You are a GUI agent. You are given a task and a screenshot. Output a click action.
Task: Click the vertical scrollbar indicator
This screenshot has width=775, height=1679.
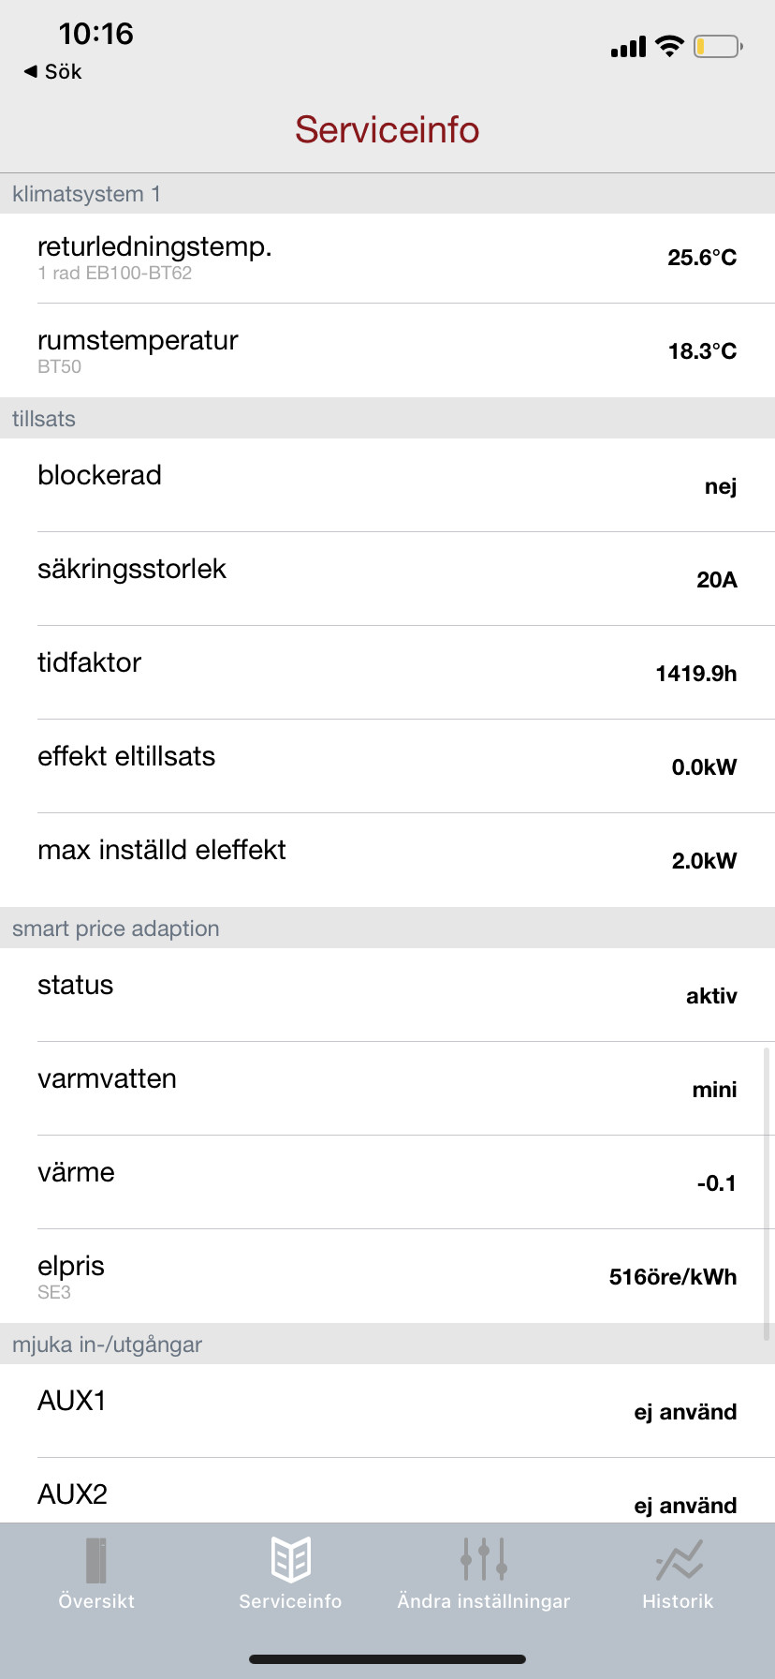tap(768, 1195)
